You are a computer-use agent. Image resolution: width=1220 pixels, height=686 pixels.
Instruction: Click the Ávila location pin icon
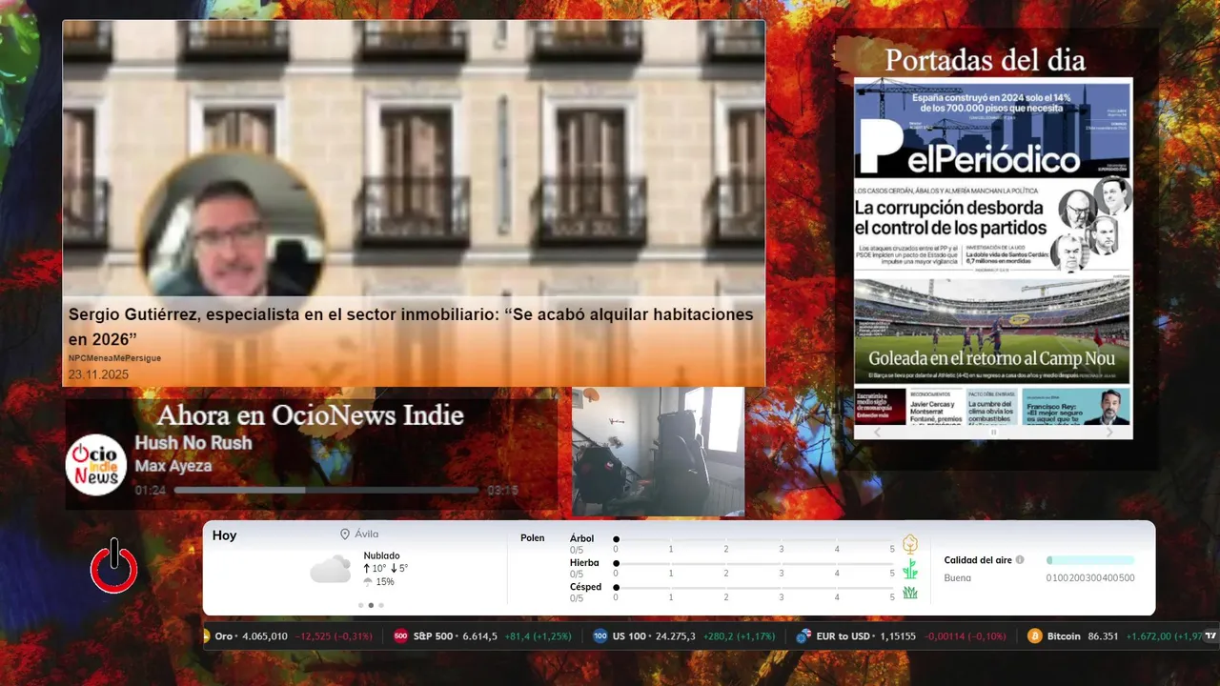tap(345, 535)
